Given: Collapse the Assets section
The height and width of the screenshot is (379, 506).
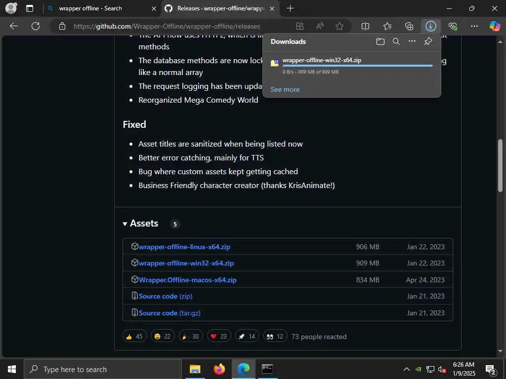Looking at the screenshot, I should [x=140, y=224].
